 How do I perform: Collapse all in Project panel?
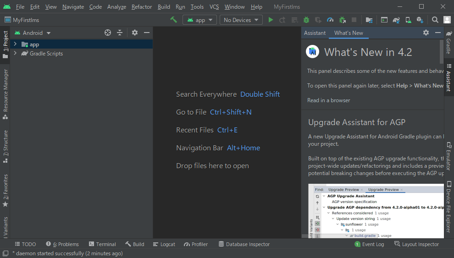tap(120, 33)
